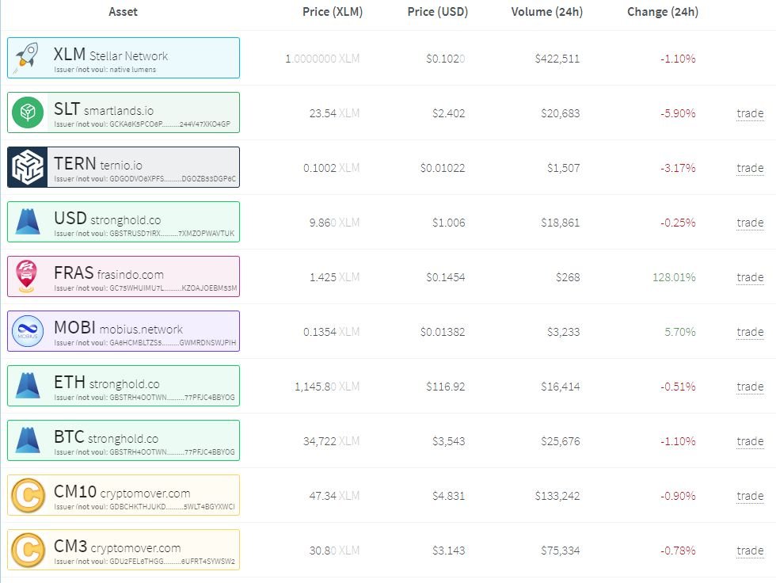
Task: Select the MOBI mobius.network asset card
Action: (x=124, y=331)
